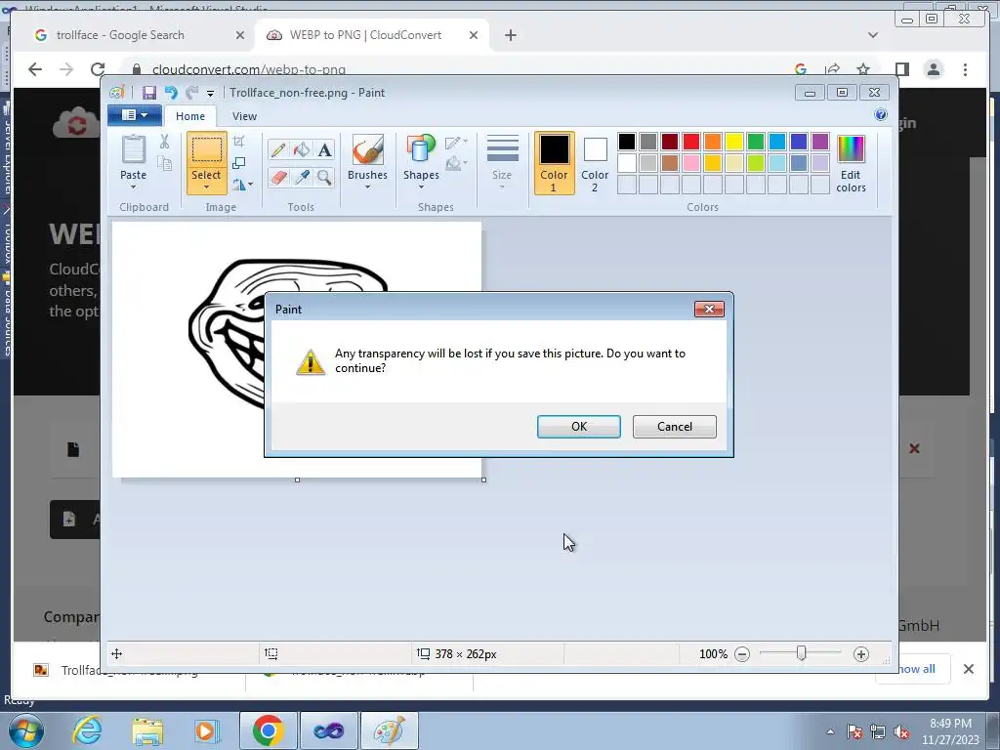The height and width of the screenshot is (750, 1000).
Task: Expand the Brushes dropdown arrow
Action: 367,187
